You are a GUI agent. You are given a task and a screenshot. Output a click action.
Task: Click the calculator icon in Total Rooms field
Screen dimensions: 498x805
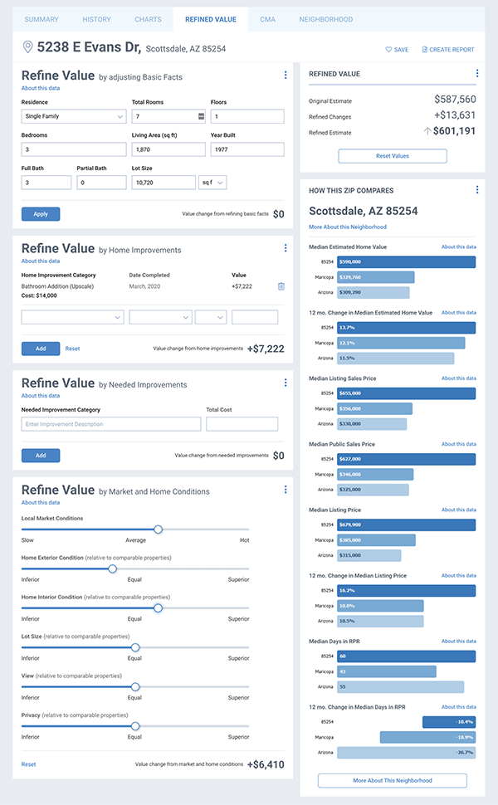[x=201, y=116]
